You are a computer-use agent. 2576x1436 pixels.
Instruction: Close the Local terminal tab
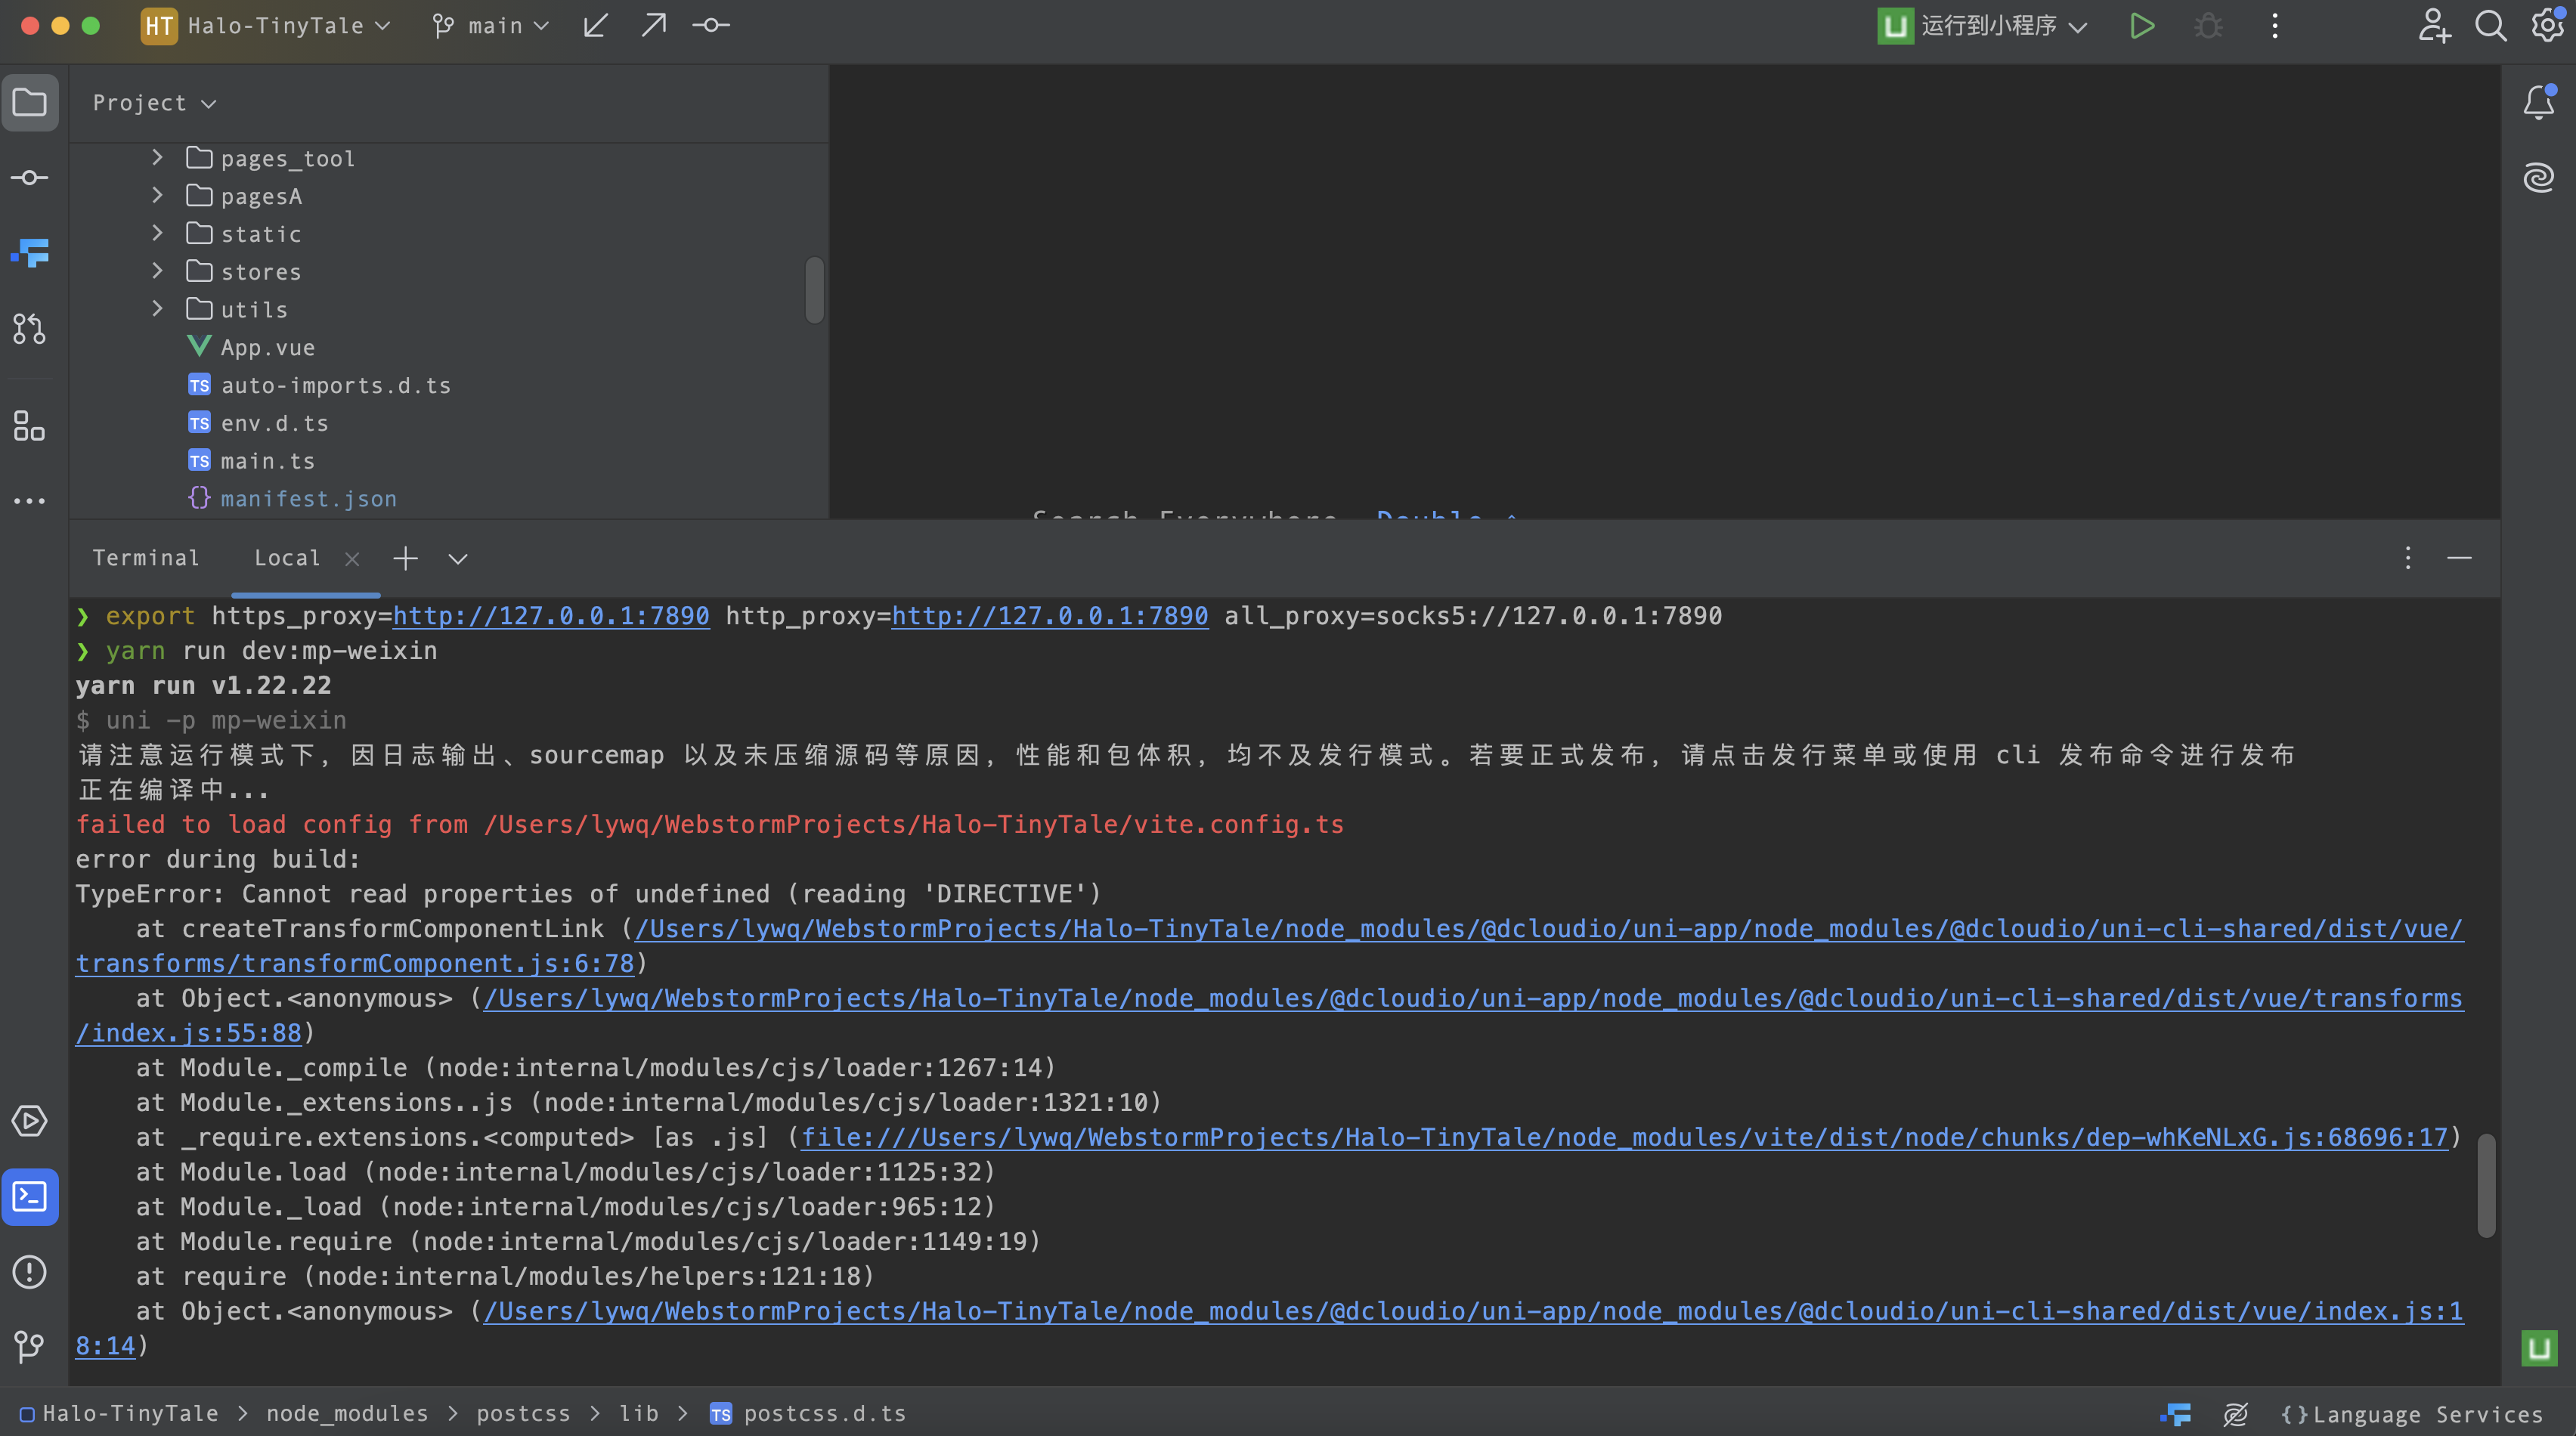point(352,559)
